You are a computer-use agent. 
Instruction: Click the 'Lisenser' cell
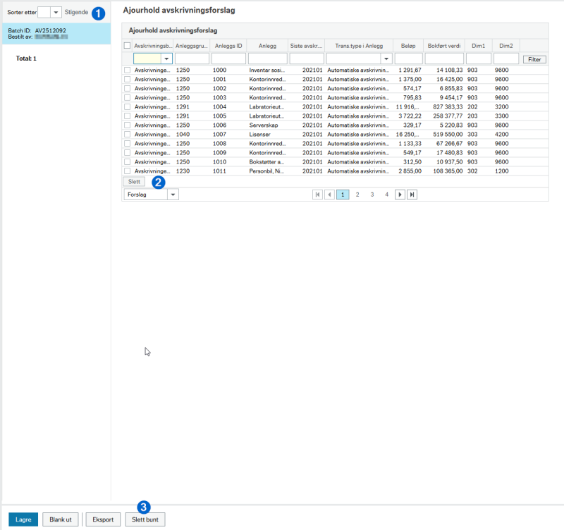(x=259, y=134)
